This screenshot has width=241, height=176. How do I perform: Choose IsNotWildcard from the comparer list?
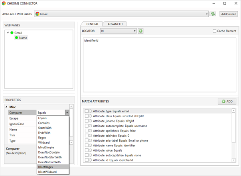point(53,172)
